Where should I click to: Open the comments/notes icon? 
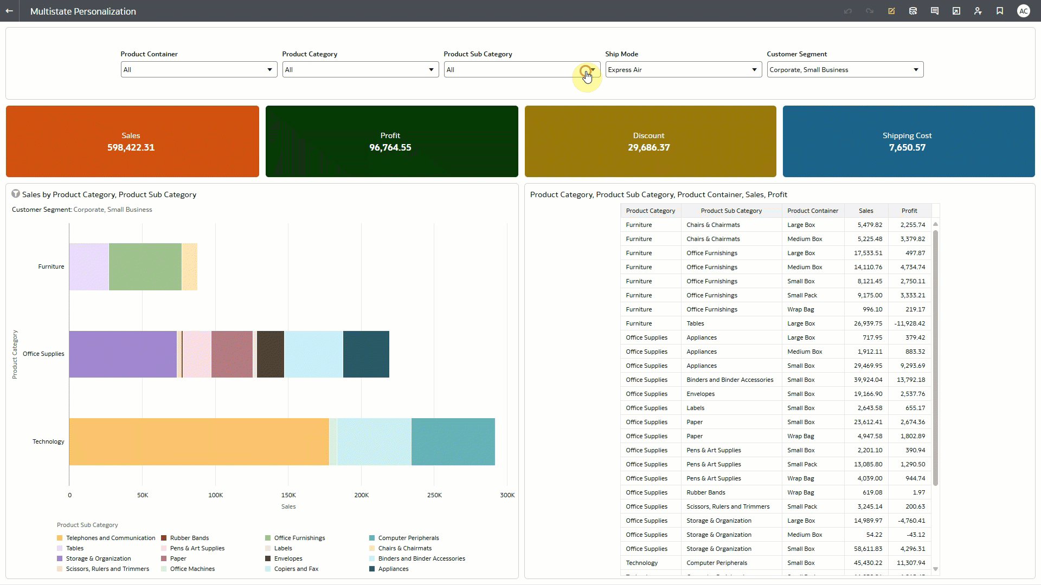coord(935,11)
